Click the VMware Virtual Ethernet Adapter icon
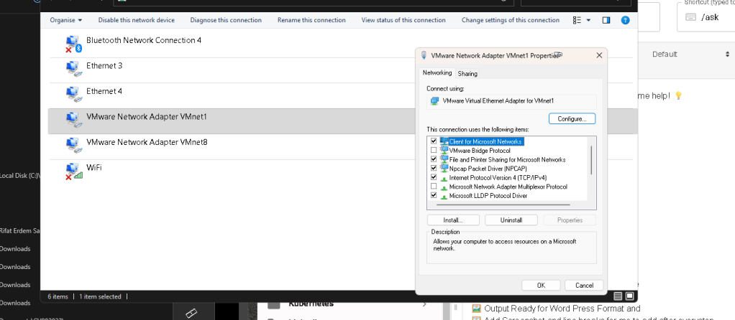Image resolution: width=735 pixels, height=320 pixels. click(x=434, y=100)
